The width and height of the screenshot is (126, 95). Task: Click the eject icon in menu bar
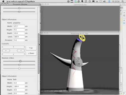coord(97,1)
